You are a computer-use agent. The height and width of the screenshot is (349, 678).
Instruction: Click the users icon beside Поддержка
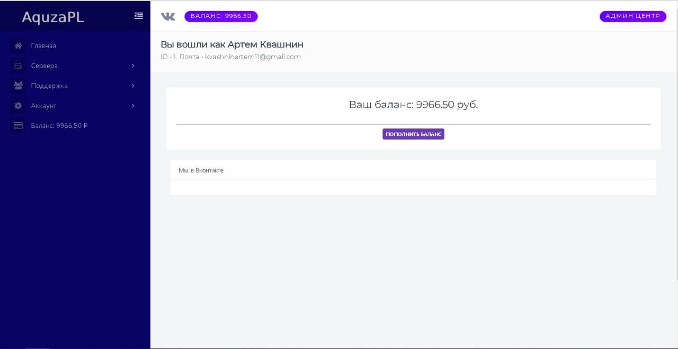18,86
